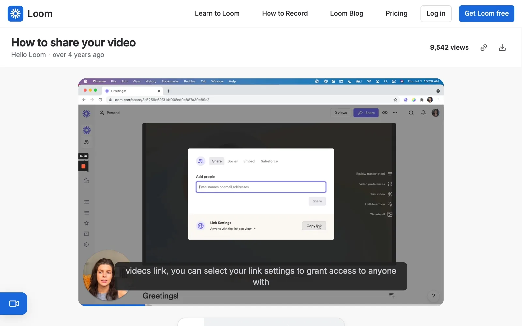Open the Pricing page
Screen dimensions: 522x326
coord(396,13)
